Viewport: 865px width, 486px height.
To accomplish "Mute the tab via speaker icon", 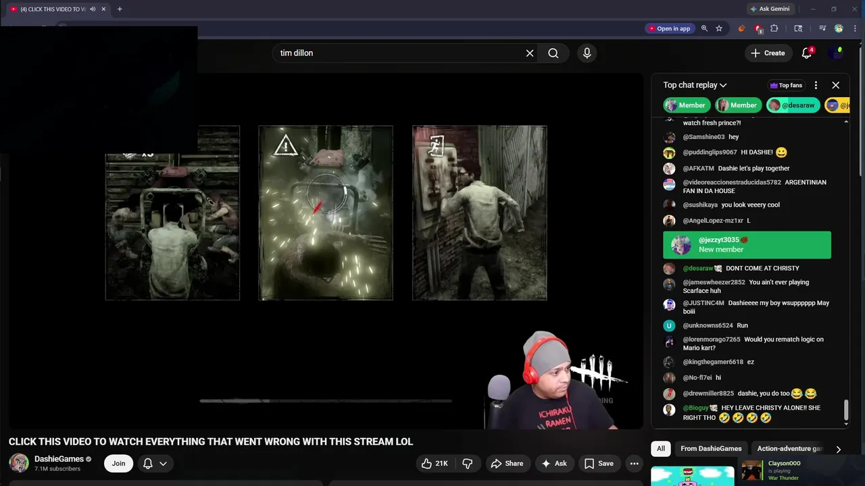I will click(x=93, y=9).
